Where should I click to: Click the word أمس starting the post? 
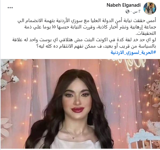[x=152, y=21]
